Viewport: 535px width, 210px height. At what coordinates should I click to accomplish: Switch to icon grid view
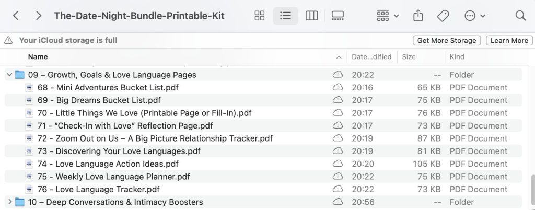pyautogui.click(x=260, y=16)
